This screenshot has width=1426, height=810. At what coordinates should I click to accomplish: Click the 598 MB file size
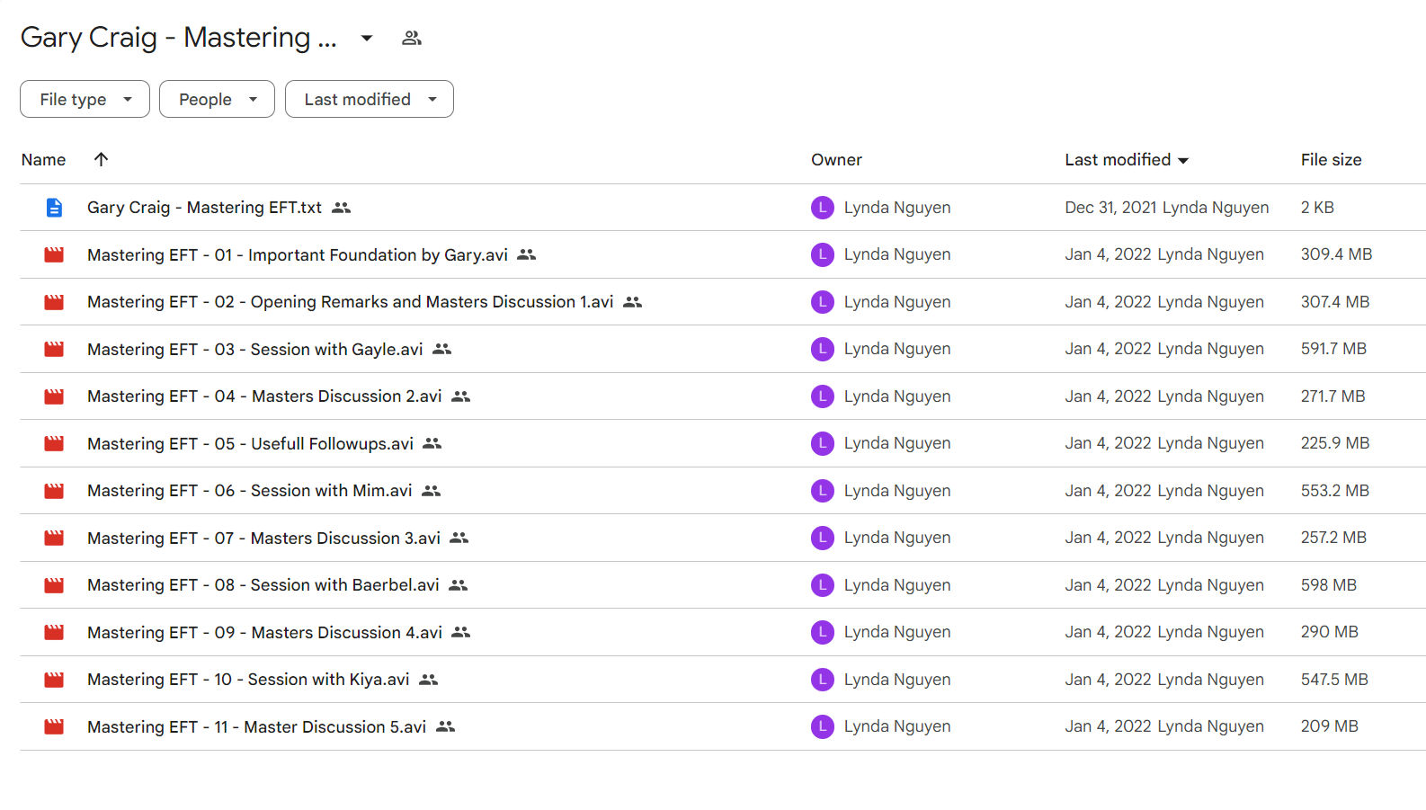pyautogui.click(x=1329, y=585)
